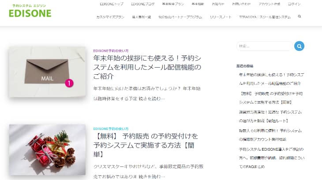Open the EDISONEブログ menu item
322x180 pixels.
[x=143, y=4]
